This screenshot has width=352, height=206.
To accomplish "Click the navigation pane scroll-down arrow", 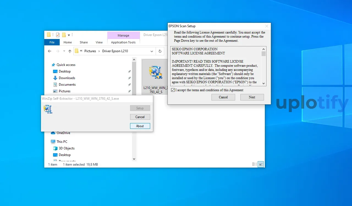I will click(x=134, y=159).
